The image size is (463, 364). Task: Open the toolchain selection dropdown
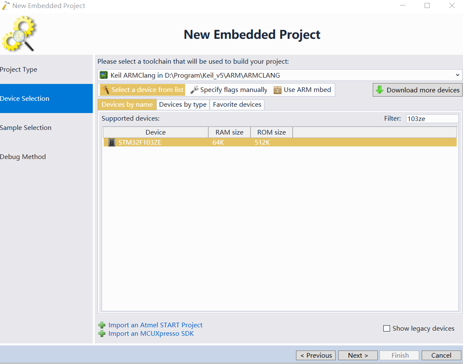click(x=458, y=75)
